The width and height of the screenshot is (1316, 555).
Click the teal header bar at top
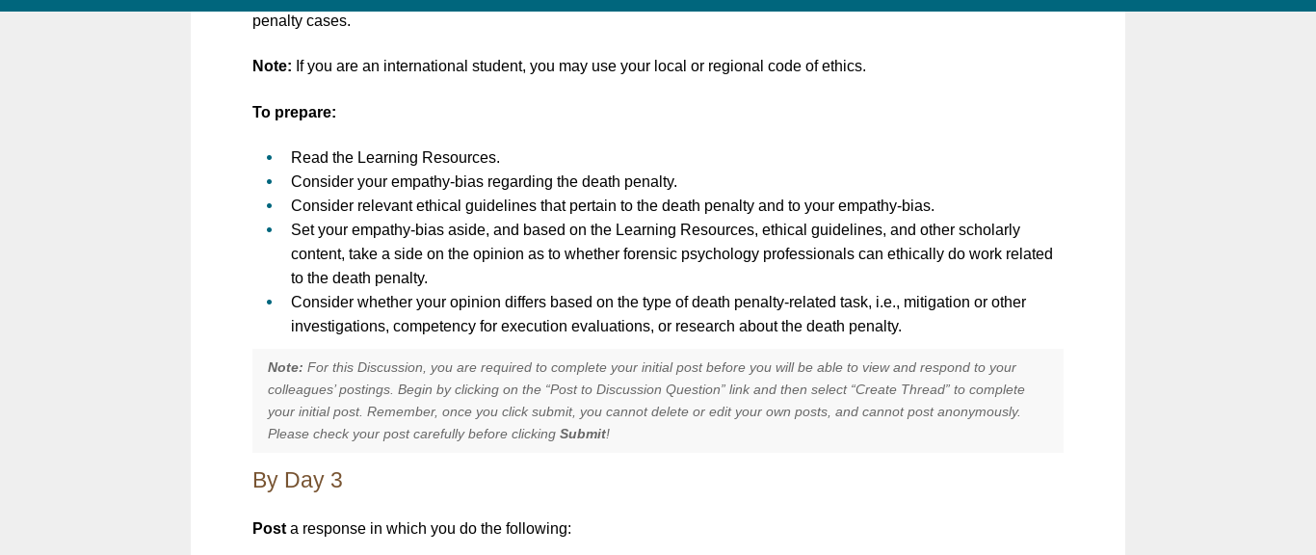[x=658, y=6]
